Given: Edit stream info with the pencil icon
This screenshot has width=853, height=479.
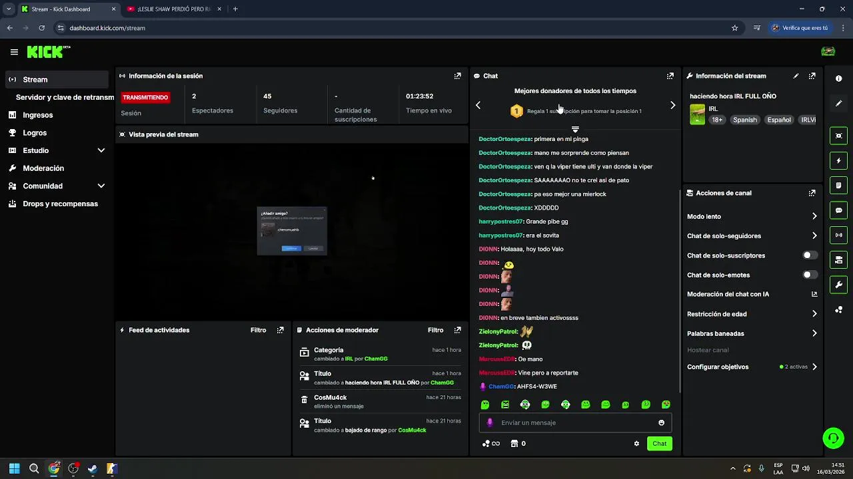Looking at the screenshot, I should coord(796,76).
